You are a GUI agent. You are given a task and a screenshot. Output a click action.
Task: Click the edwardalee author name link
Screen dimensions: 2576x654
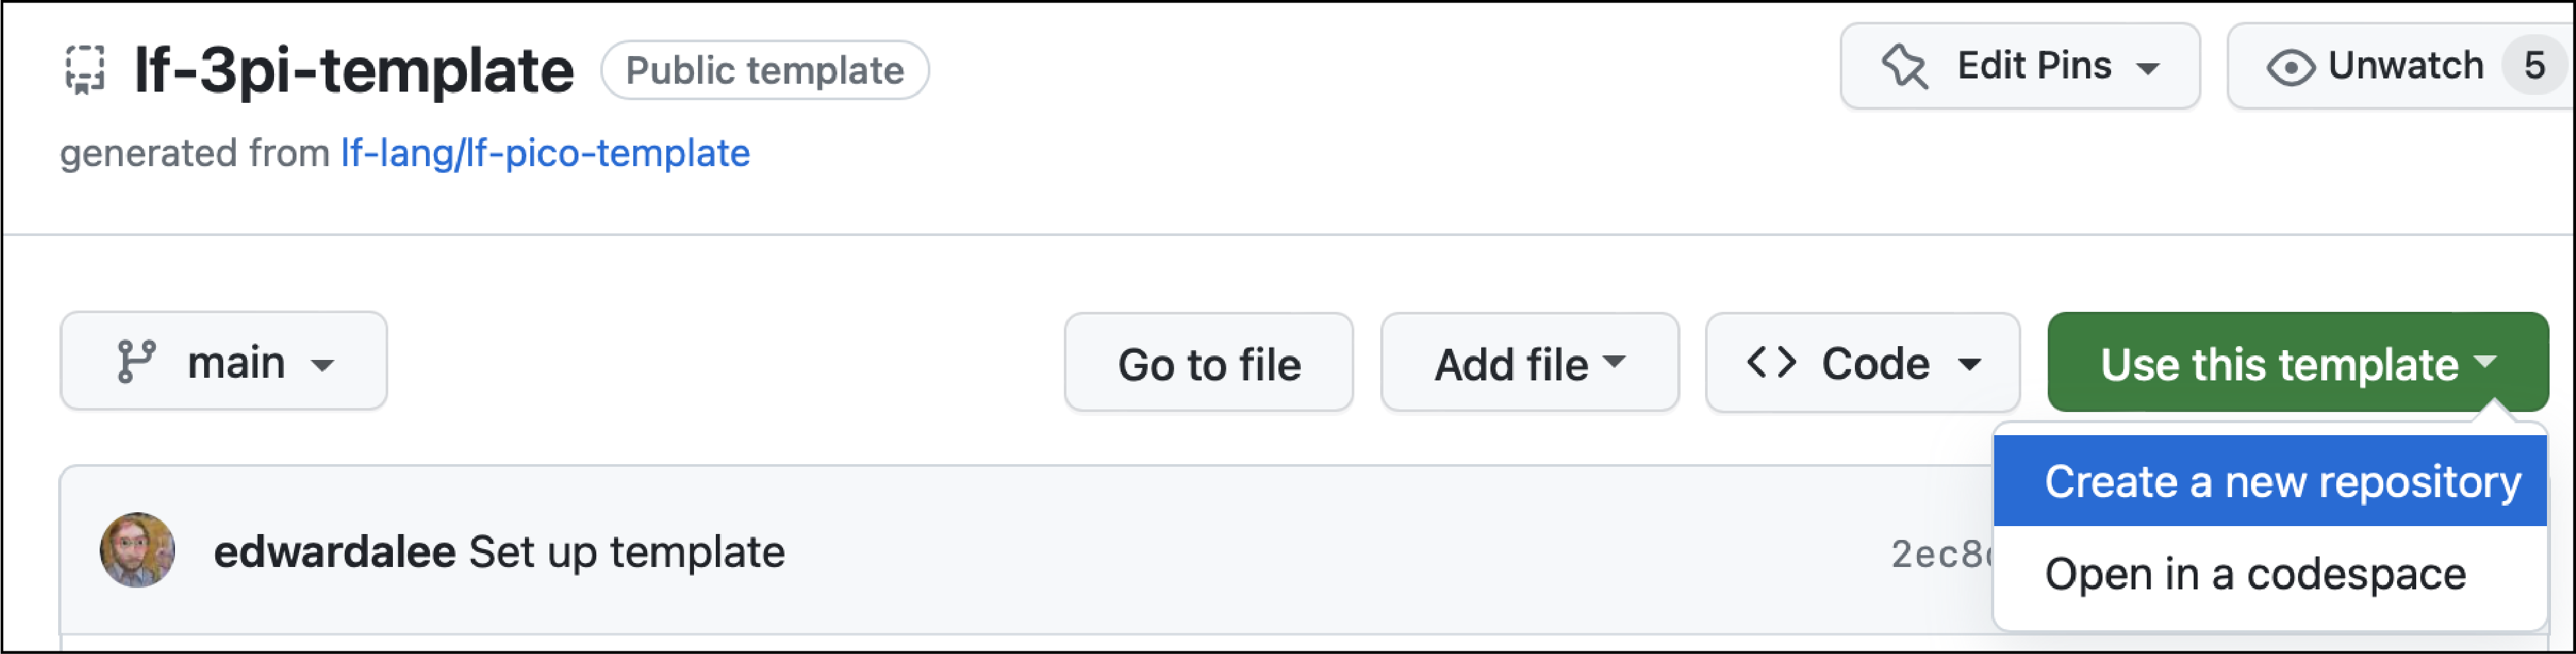(334, 551)
